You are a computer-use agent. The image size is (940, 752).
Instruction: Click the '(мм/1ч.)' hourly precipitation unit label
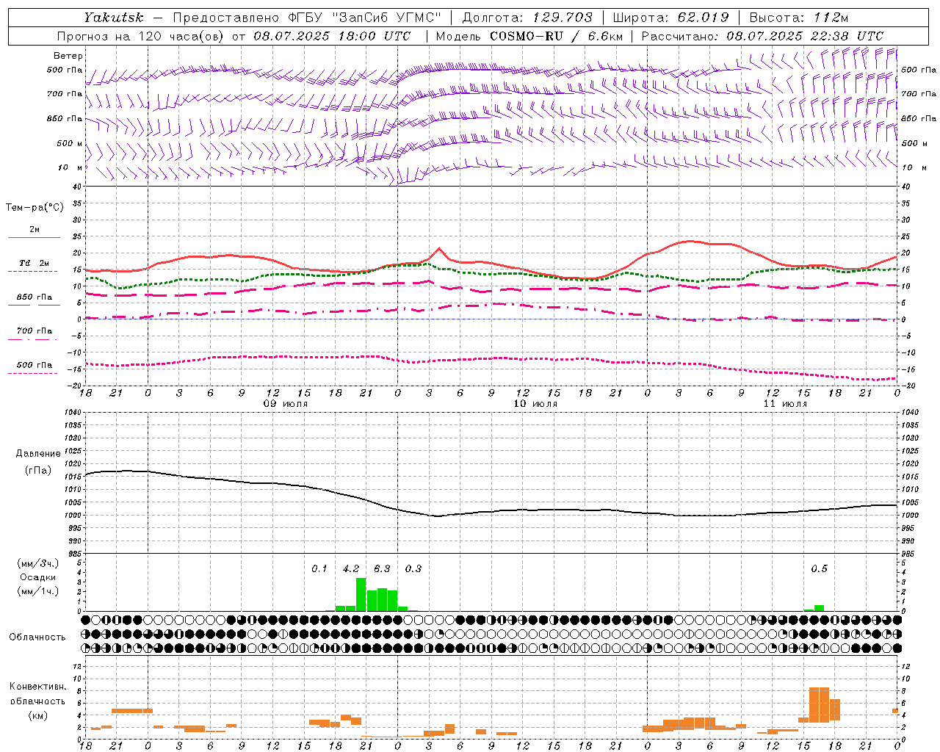coord(37,591)
